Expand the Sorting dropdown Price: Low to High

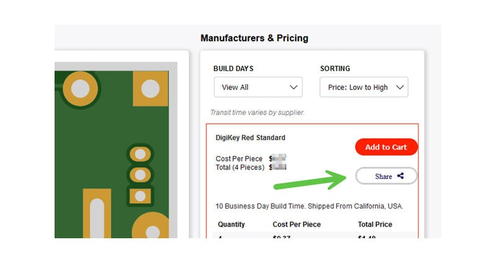[364, 87]
